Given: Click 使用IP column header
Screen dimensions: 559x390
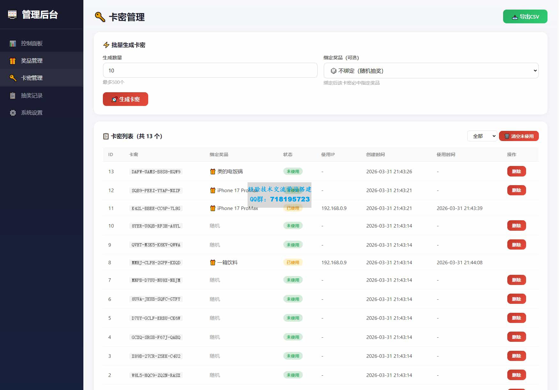Looking at the screenshot, I should click(328, 154).
